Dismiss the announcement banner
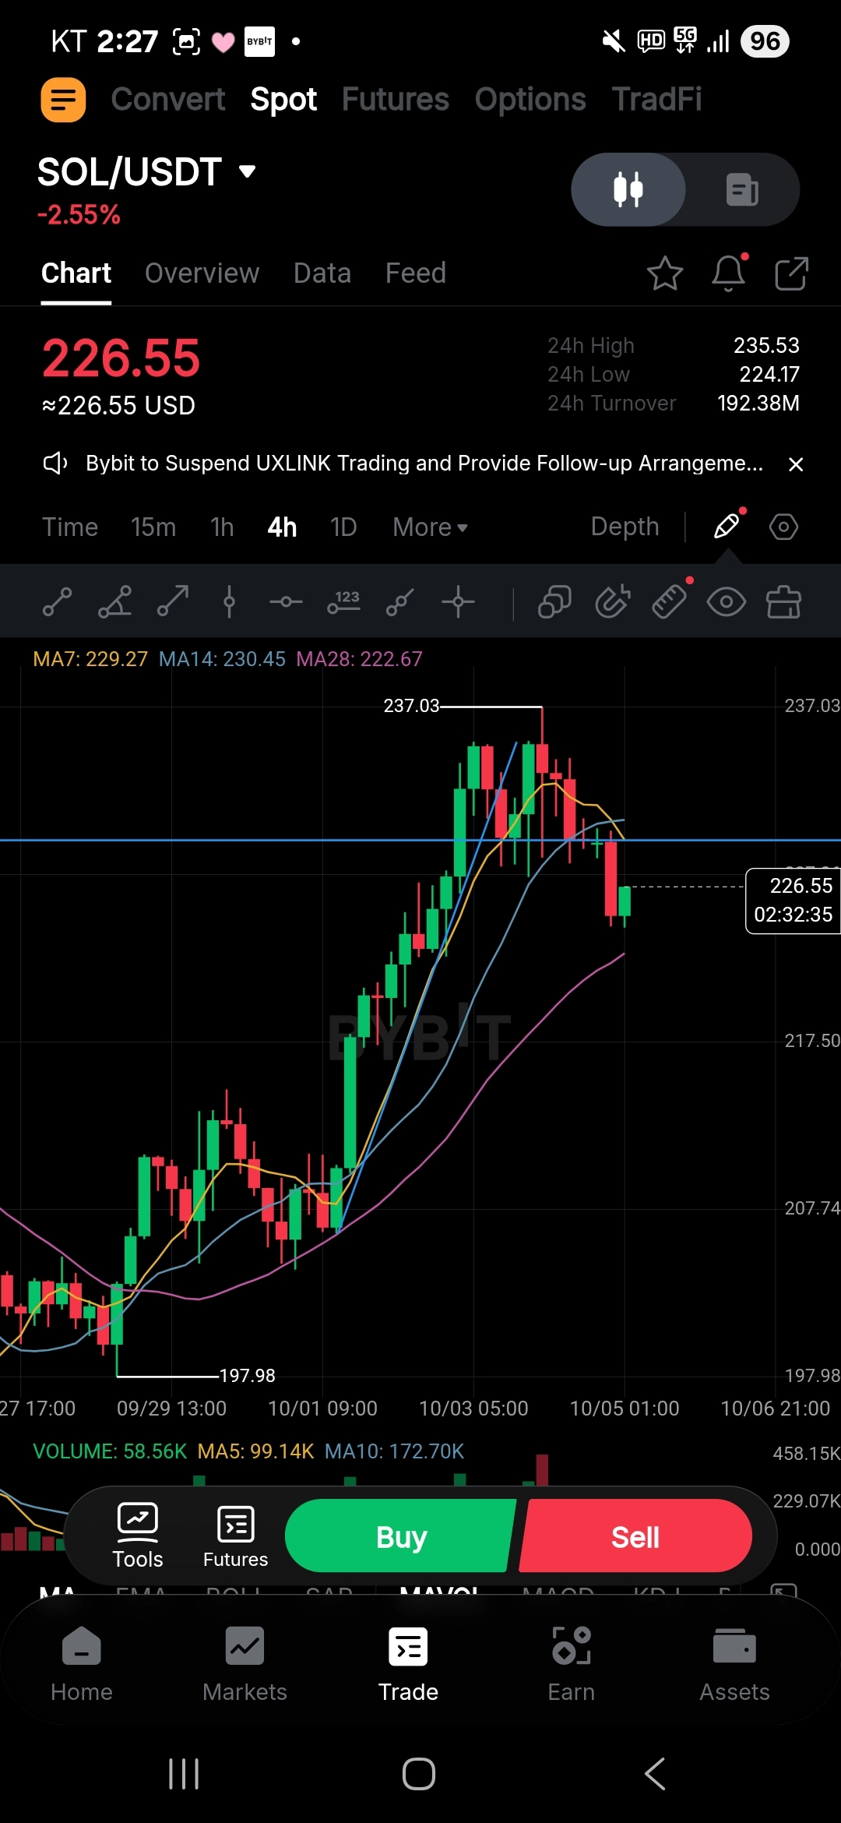841x1823 pixels. pos(796,464)
